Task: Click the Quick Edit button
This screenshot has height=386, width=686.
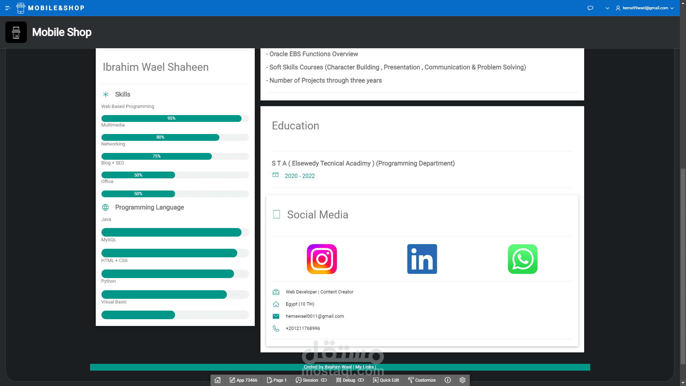Action: (386, 380)
